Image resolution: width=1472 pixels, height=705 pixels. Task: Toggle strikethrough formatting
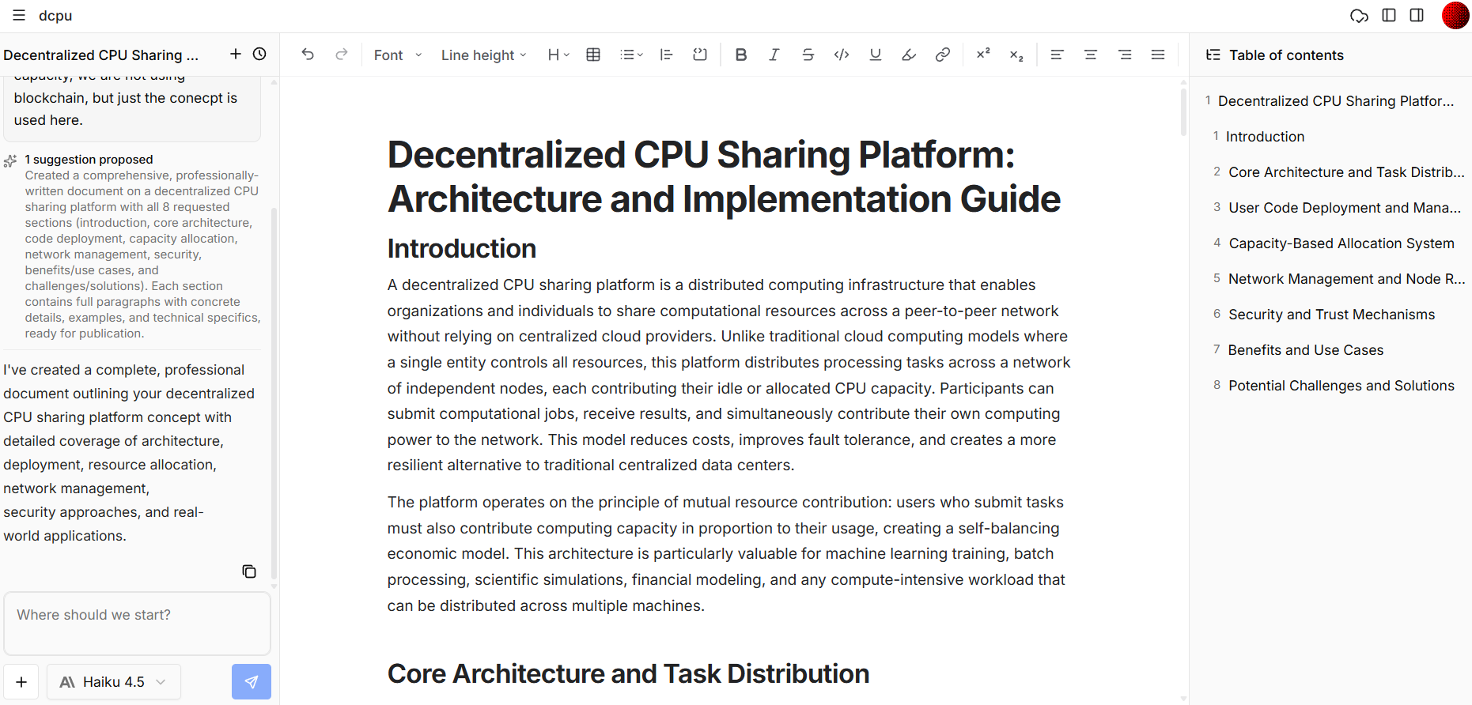[808, 55]
